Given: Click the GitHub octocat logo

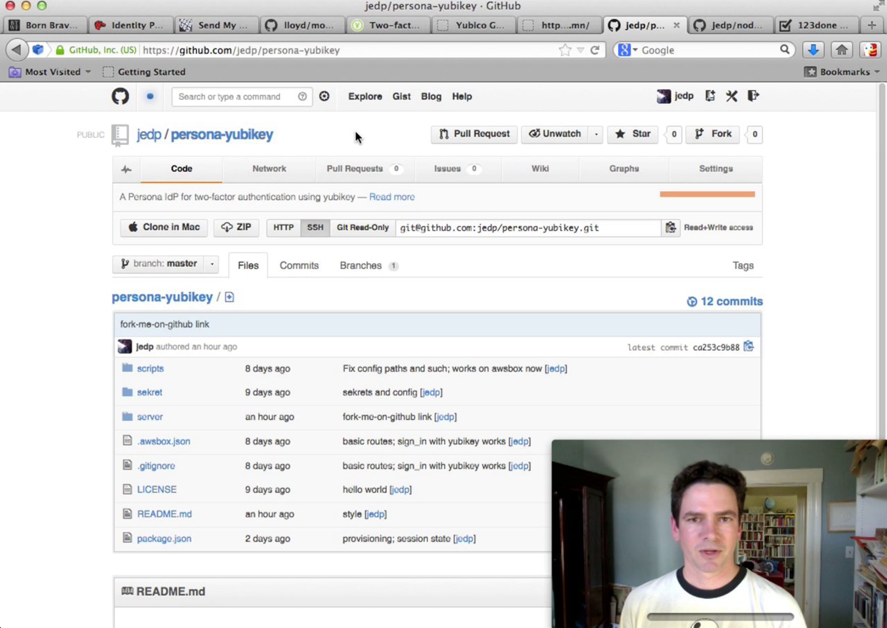Looking at the screenshot, I should 120,96.
